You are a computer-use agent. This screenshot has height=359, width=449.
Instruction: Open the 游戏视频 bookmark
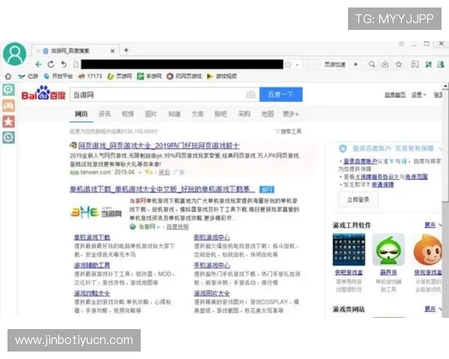coord(222,76)
